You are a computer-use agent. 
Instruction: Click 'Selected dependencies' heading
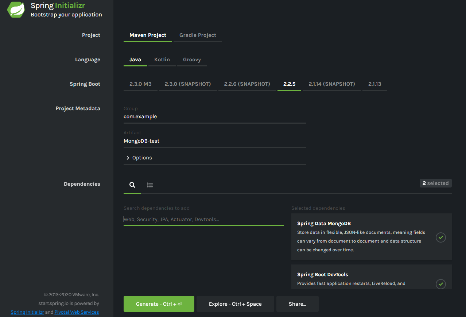pos(318,208)
